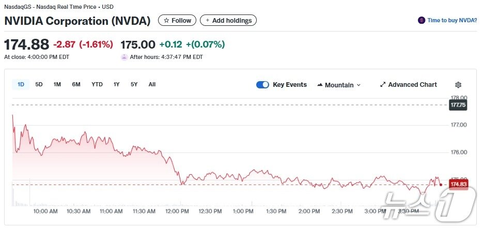Show the All time range
The width and height of the screenshot is (483, 229).
[x=152, y=84]
